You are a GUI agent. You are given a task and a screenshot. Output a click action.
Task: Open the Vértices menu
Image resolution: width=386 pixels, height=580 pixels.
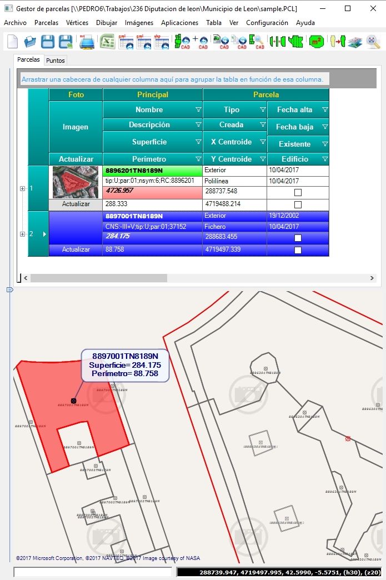(77, 23)
